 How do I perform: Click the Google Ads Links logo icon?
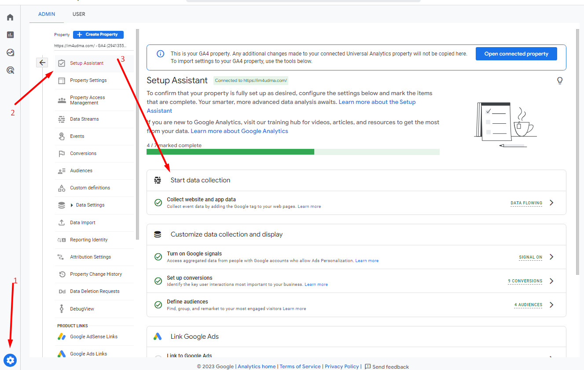(x=62, y=354)
